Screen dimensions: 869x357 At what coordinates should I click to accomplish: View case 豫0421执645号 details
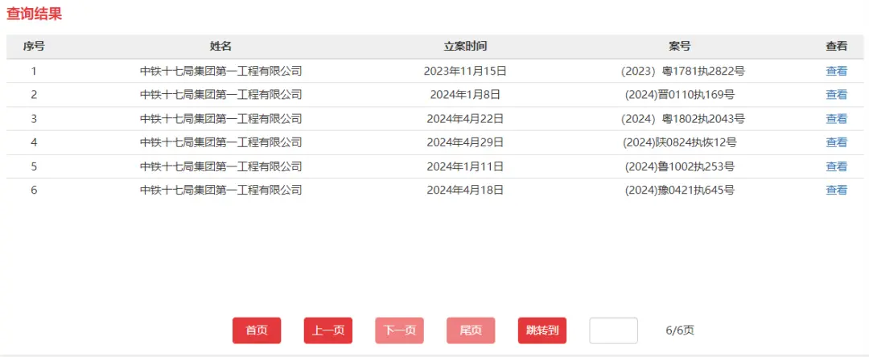click(836, 190)
